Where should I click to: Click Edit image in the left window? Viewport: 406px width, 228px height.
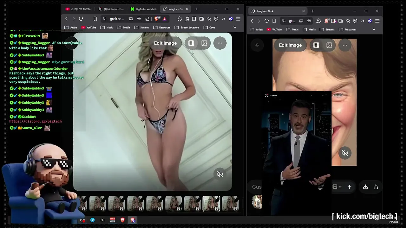click(165, 43)
